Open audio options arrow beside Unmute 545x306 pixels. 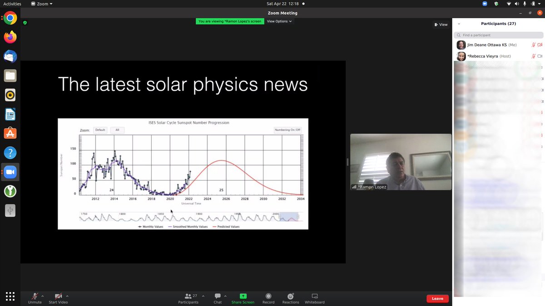pos(43,296)
